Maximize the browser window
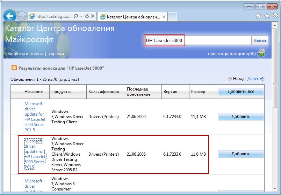Image resolution: width=281 pixels, height=195 pixels. click(x=260, y=7)
